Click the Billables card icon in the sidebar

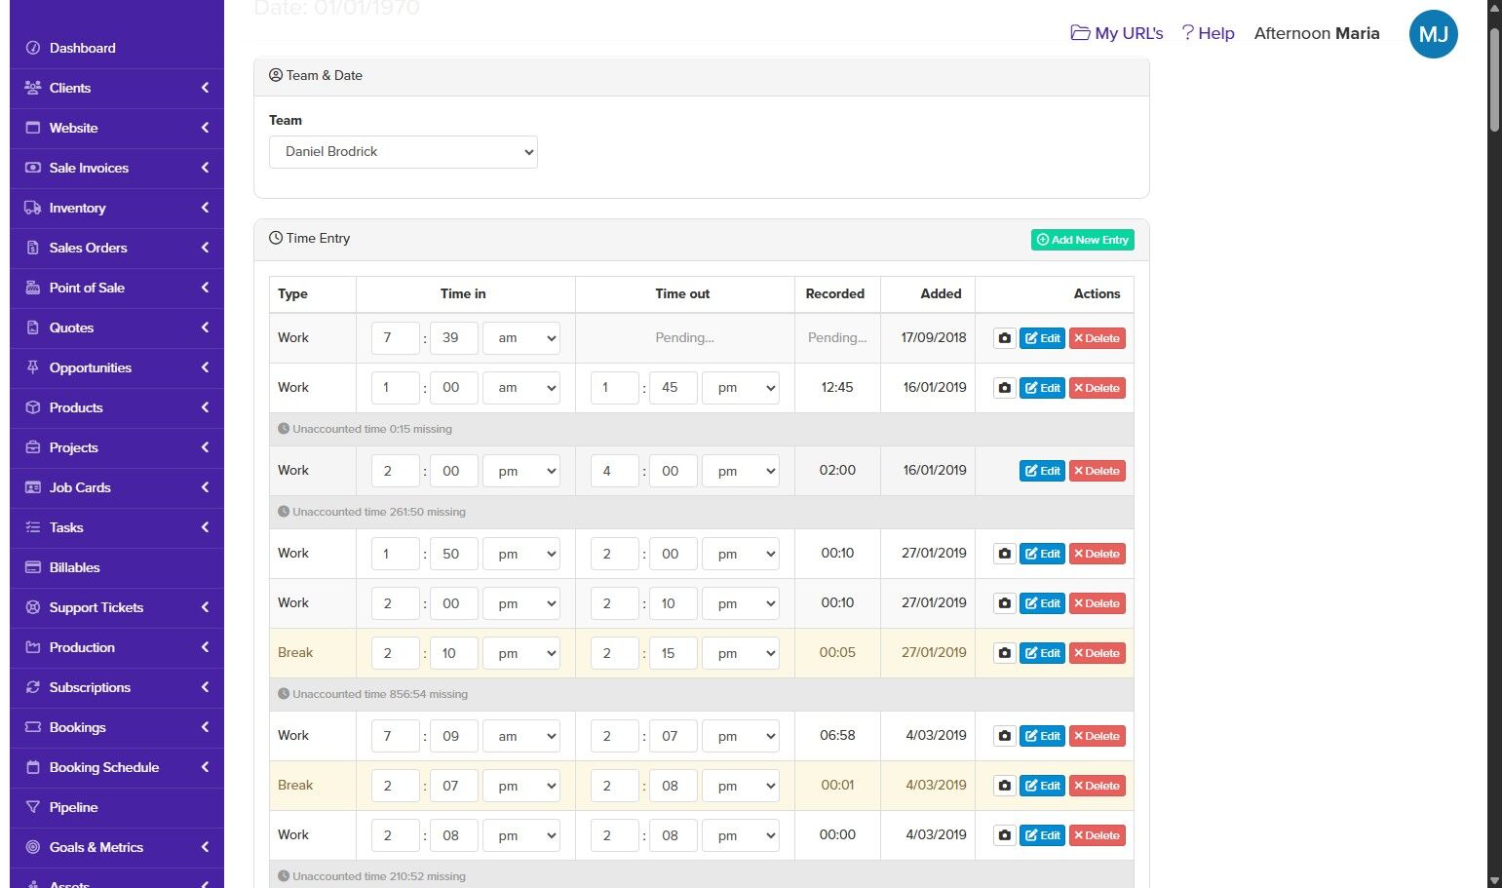(33, 567)
